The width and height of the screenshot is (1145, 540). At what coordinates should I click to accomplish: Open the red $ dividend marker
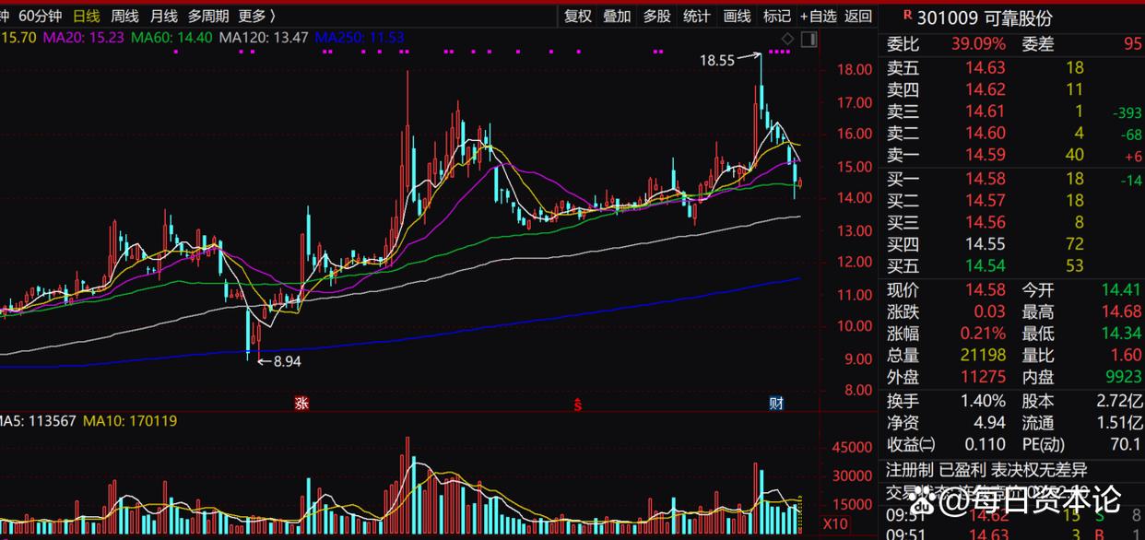point(578,403)
